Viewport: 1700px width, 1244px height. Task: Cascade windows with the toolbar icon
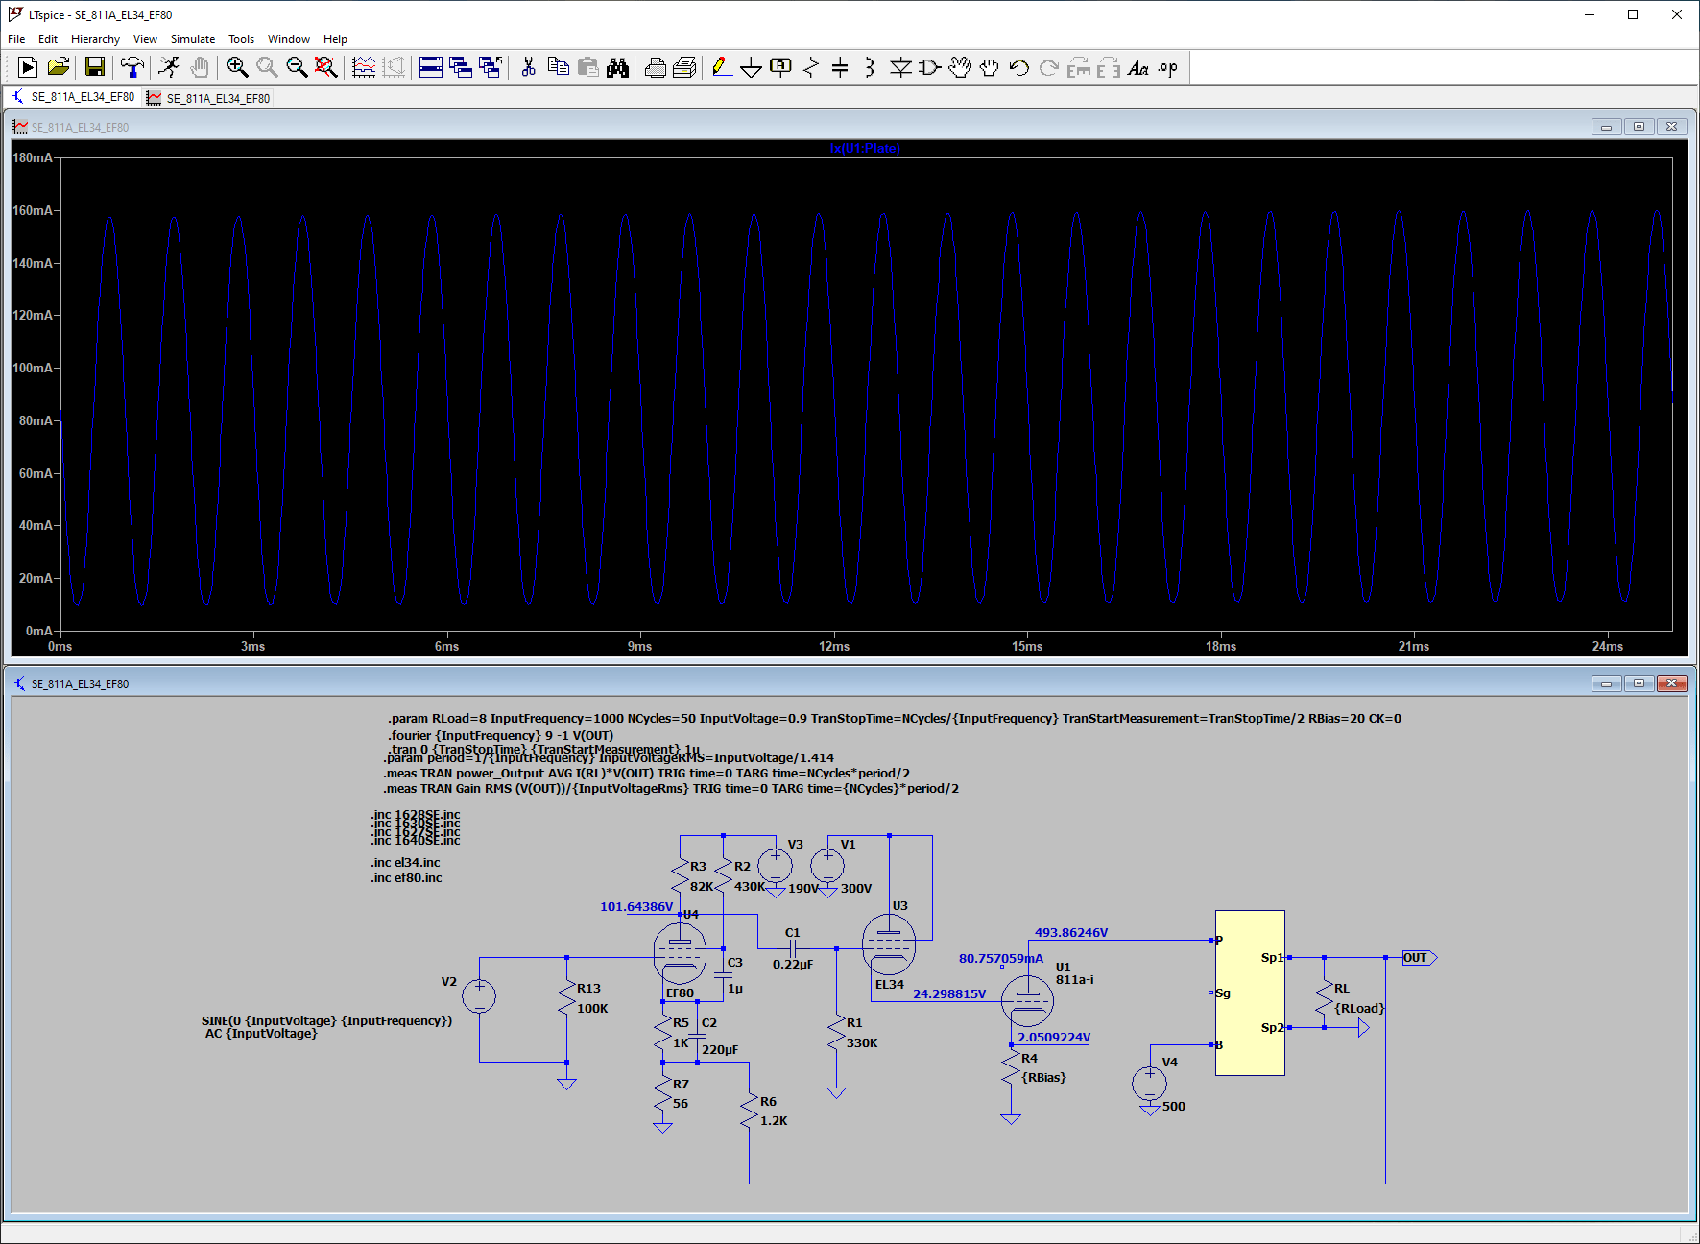tap(461, 67)
